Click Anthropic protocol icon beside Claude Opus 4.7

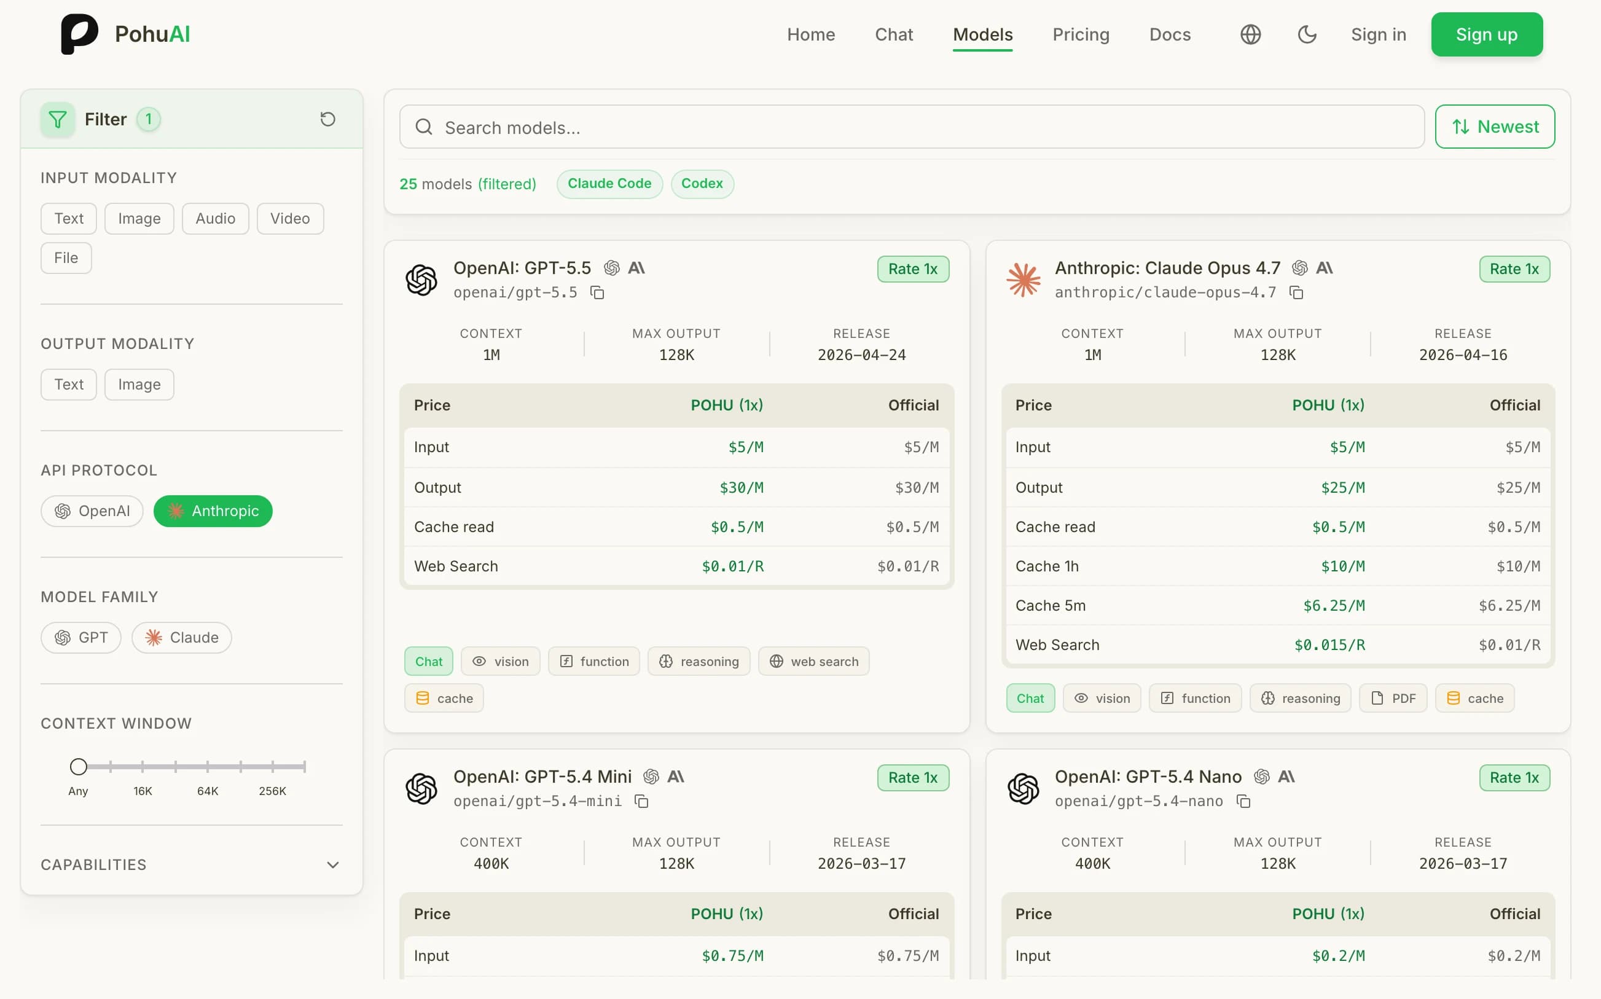[1325, 268]
